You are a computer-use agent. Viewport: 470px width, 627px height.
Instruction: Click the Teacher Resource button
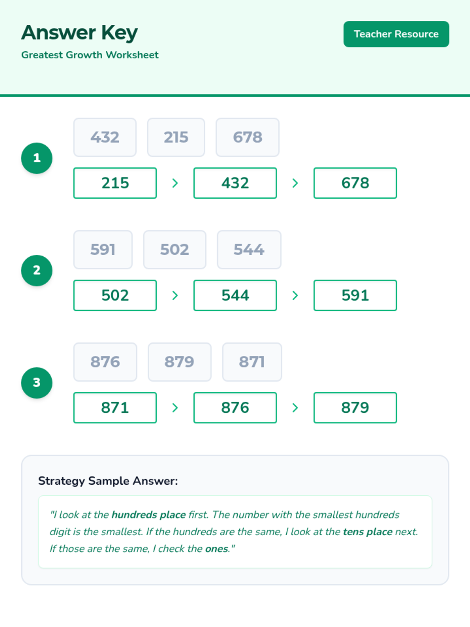click(x=396, y=34)
